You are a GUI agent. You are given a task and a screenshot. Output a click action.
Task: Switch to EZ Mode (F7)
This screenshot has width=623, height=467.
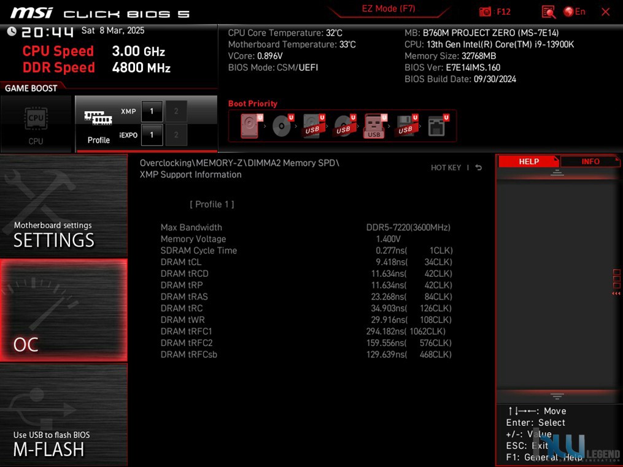pos(388,9)
